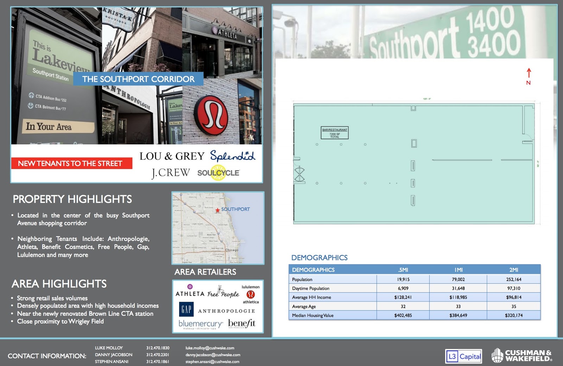Click the Free People logo
The image size is (563, 366).
click(223, 293)
